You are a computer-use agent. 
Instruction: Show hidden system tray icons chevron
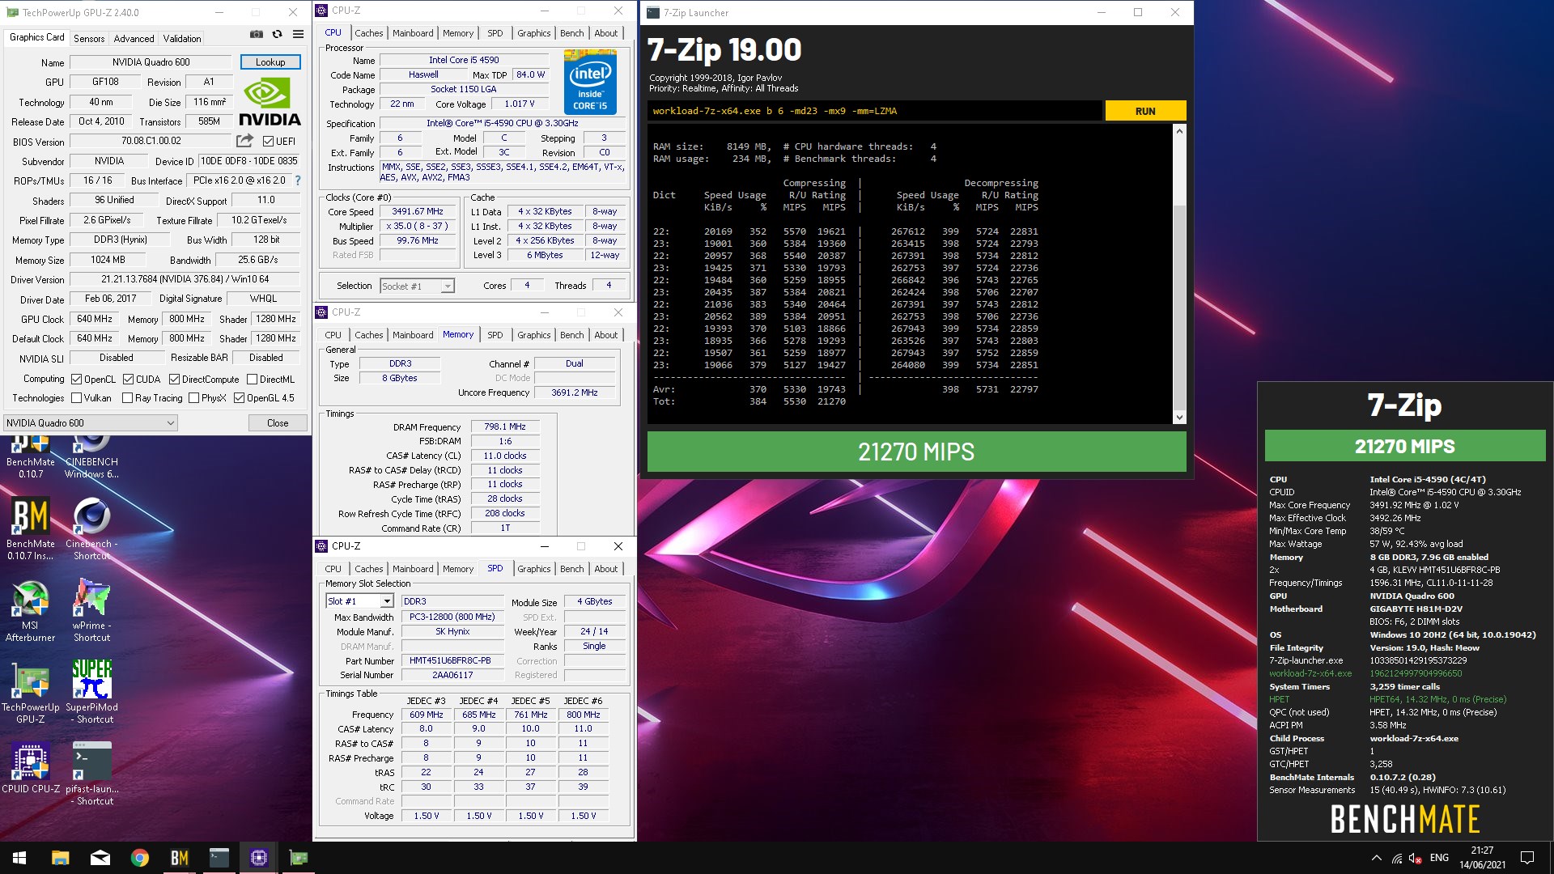(x=1376, y=858)
